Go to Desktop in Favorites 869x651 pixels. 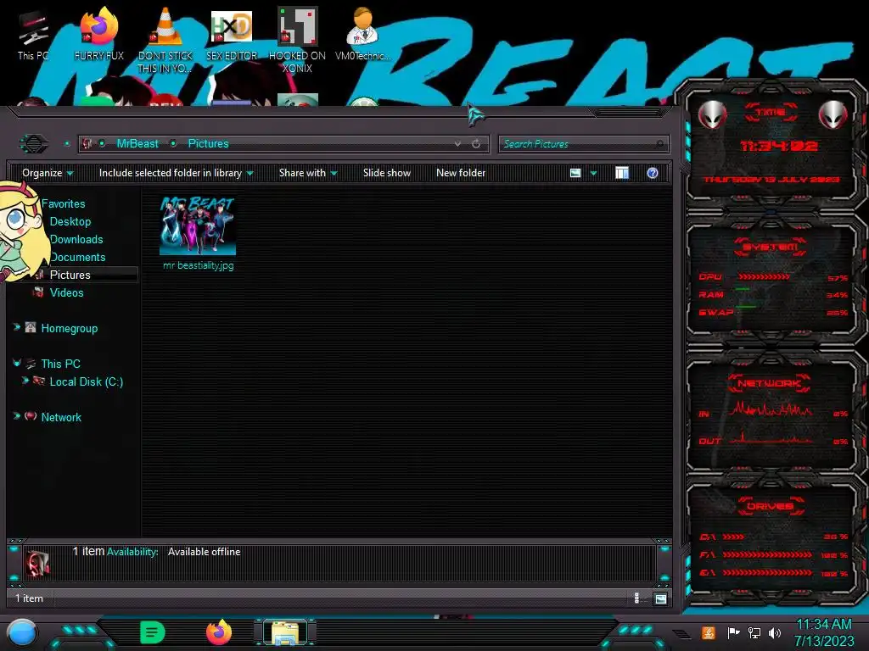[70, 221]
